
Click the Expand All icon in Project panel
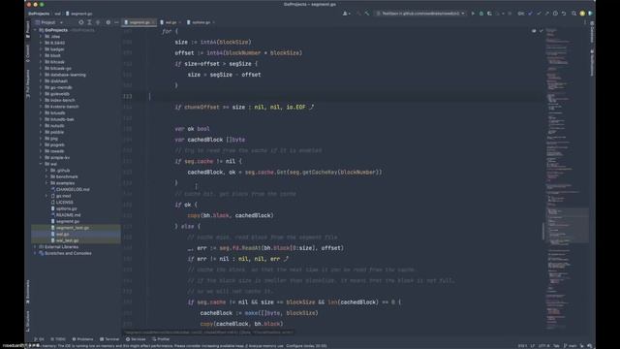(89, 22)
